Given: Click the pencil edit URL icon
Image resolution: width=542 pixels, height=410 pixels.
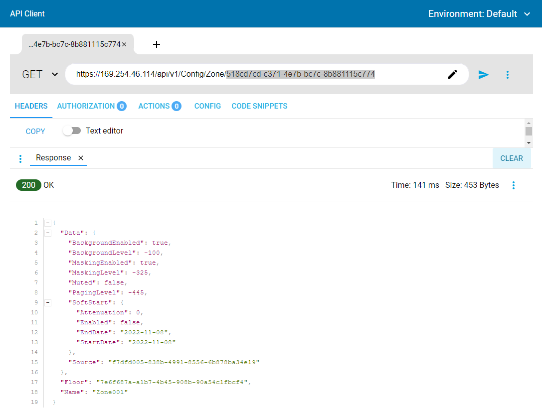Looking at the screenshot, I should [452, 75].
